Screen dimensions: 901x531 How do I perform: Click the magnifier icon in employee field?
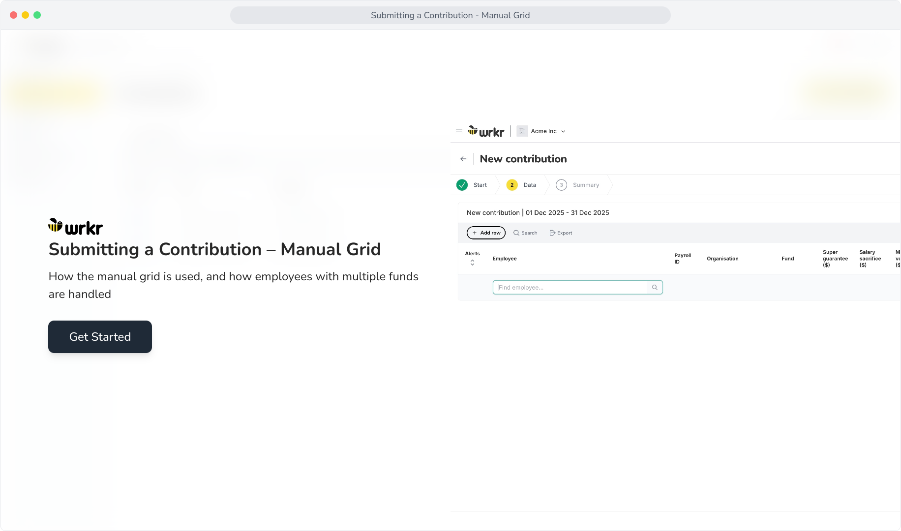tap(655, 288)
